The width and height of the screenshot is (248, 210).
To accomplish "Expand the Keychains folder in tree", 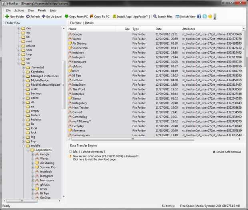I will [24, 72].
